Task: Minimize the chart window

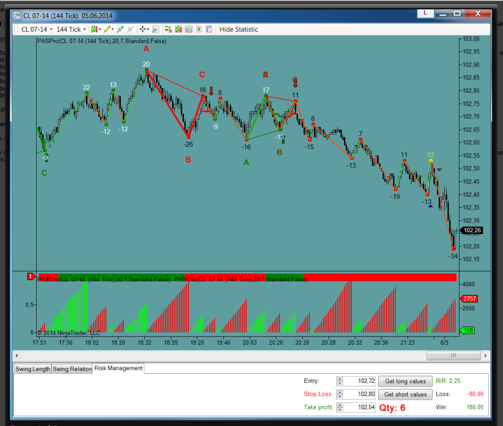Action: [x=443, y=14]
